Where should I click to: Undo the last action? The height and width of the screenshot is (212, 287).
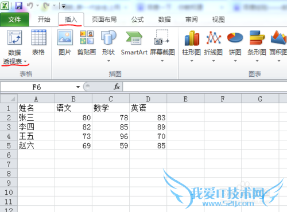pos(30,5)
